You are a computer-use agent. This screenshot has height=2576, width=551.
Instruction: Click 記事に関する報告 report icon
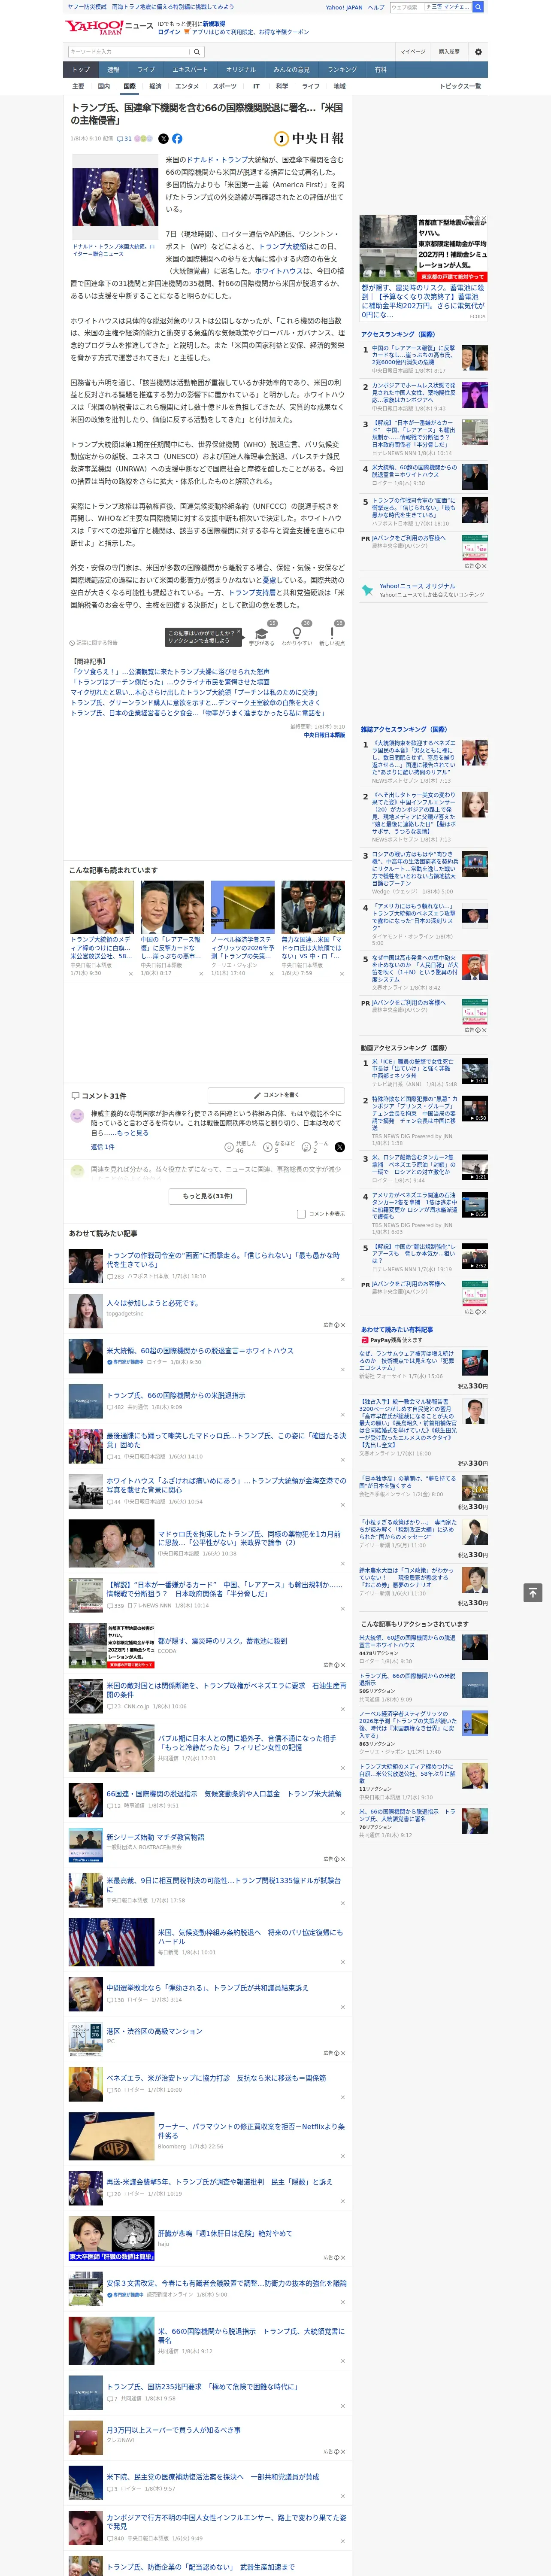pyautogui.click(x=93, y=643)
